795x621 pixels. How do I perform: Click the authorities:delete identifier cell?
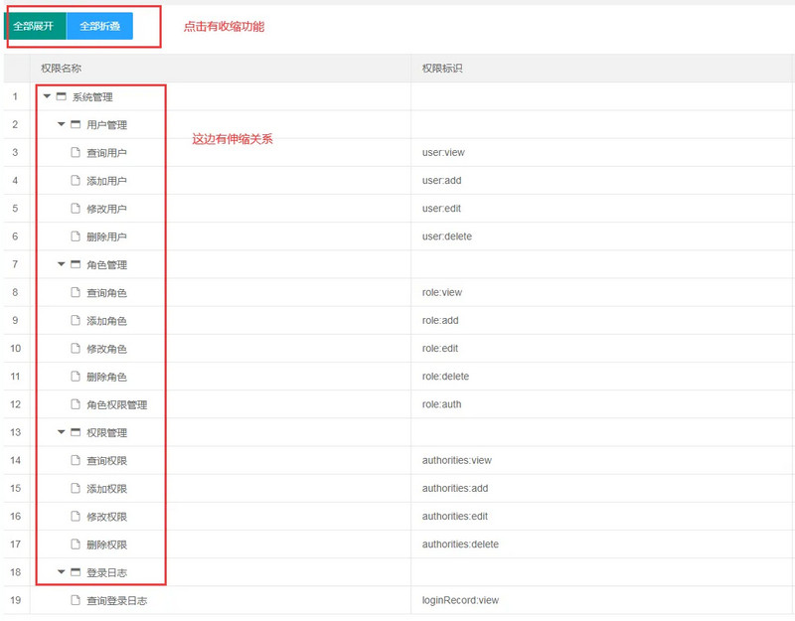coord(460,544)
